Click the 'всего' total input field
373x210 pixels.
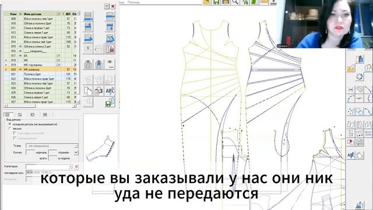click(x=52, y=158)
